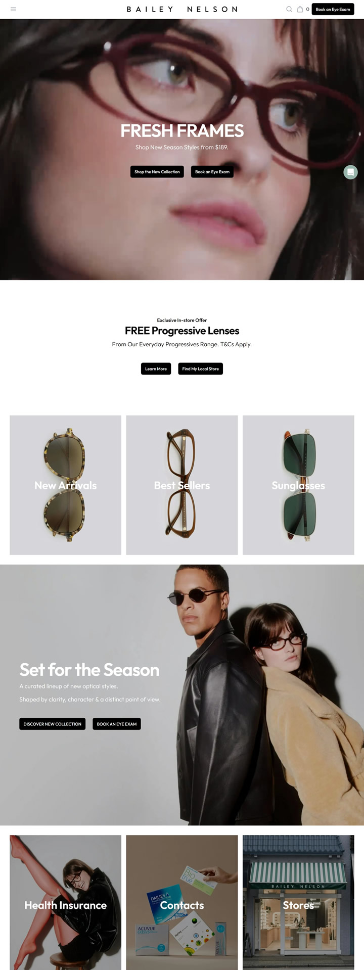The image size is (364, 970).
Task: Open the shopping bag cart icon
Action: tap(300, 9)
